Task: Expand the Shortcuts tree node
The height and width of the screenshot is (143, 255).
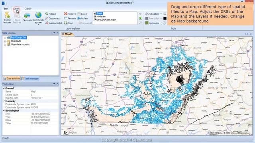Action: pyautogui.click(x=5, y=41)
